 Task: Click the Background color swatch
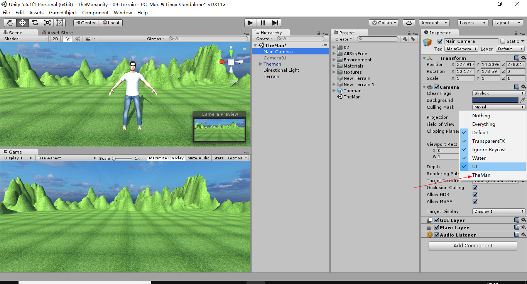click(x=495, y=100)
